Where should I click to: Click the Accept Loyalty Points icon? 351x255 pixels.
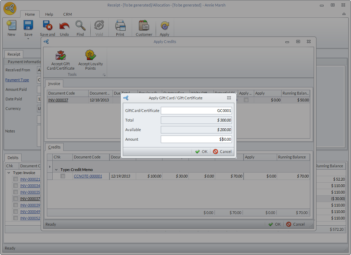click(90, 56)
